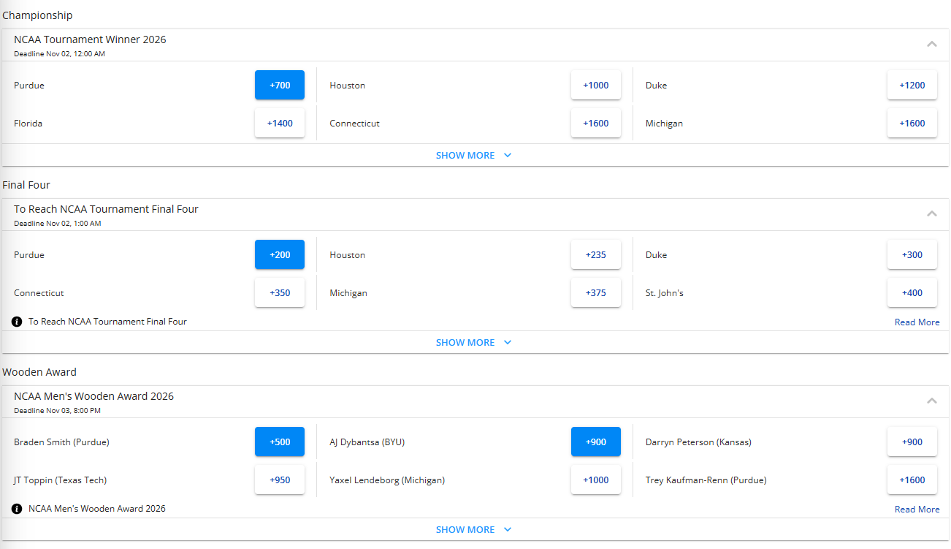The height and width of the screenshot is (549, 951).
Task: Open Read More for Wooden Award market
Action: (917, 510)
